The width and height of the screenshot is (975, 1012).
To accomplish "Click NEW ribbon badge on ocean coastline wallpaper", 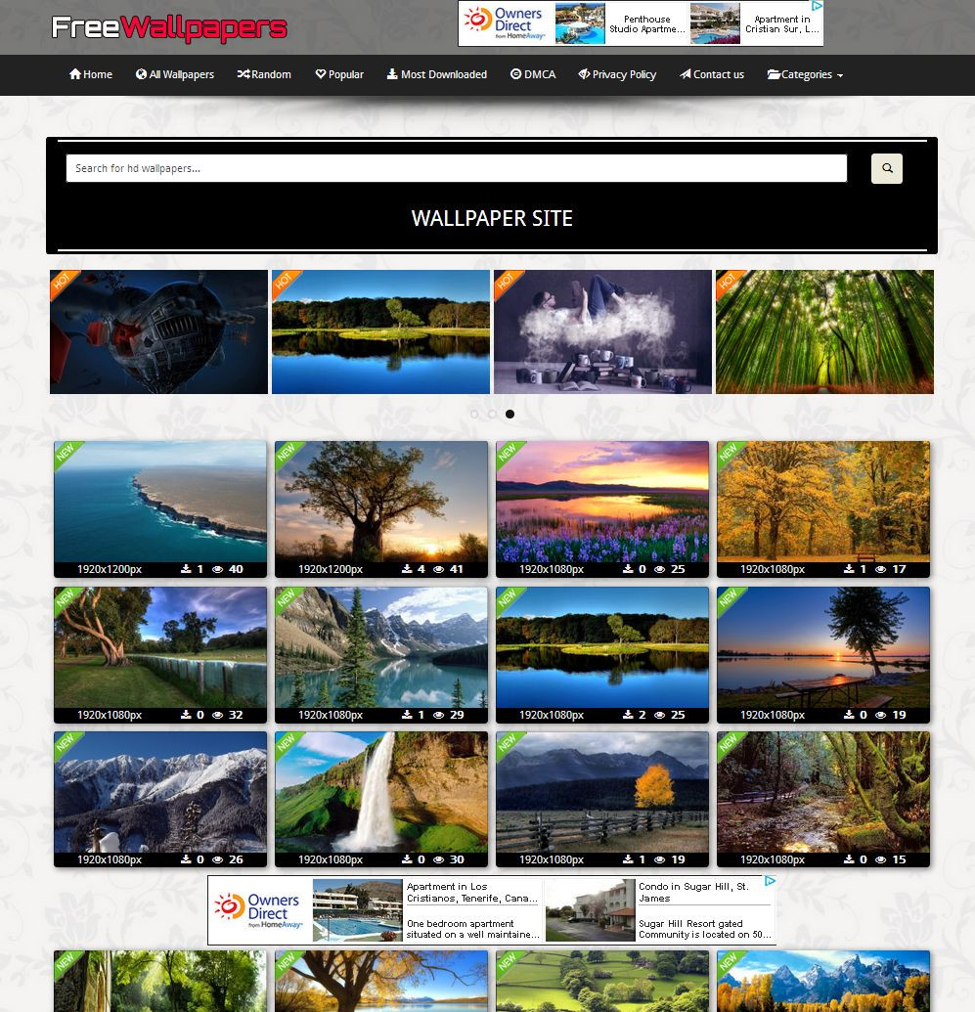I will 66,453.
